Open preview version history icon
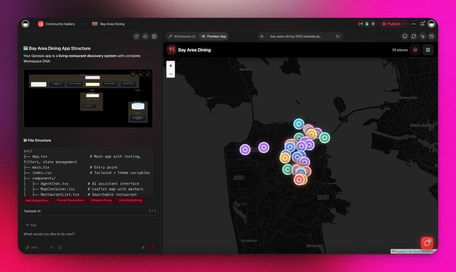This screenshot has height=272, width=456. pos(432,37)
